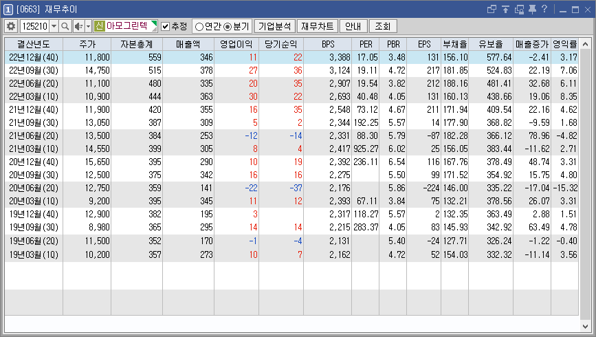Click the 영업이익 column header

pos(236,44)
